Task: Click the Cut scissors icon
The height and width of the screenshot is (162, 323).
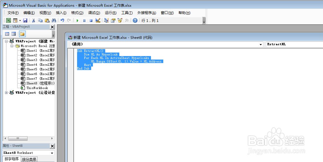Action: 34,20
